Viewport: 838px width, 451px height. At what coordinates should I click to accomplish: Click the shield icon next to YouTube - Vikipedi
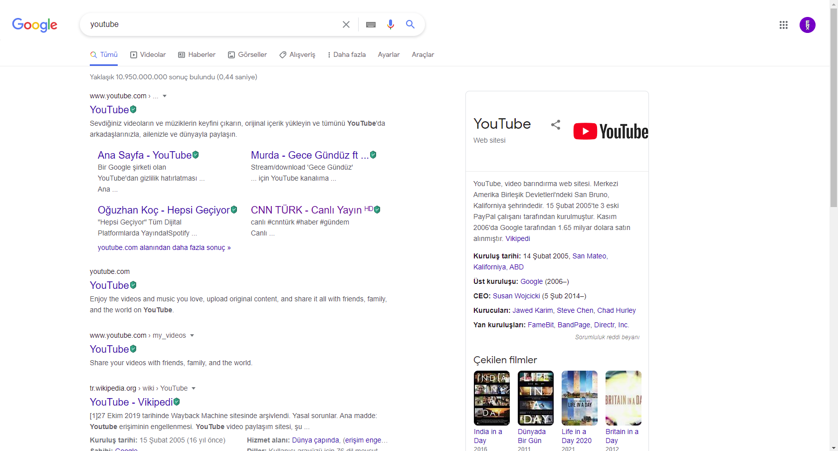[177, 402]
